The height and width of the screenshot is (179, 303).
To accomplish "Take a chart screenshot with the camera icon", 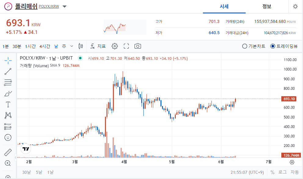I will tap(137, 46).
